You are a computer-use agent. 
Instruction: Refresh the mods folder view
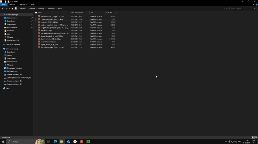[227, 8]
